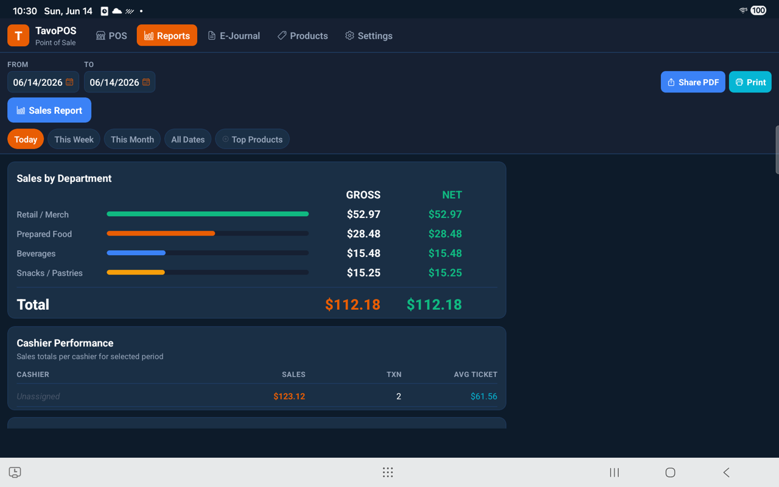Open the app drawer grid icon
The image size is (779, 487).
tap(388, 472)
